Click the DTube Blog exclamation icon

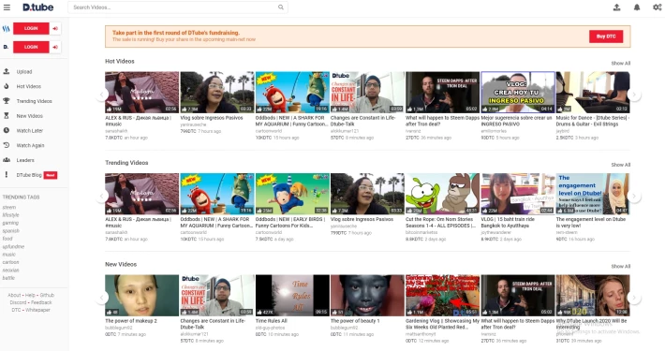[7, 175]
